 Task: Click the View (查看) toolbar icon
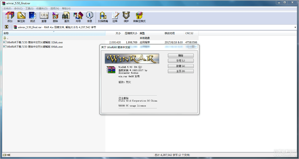pyautogui.click(x=44, y=17)
